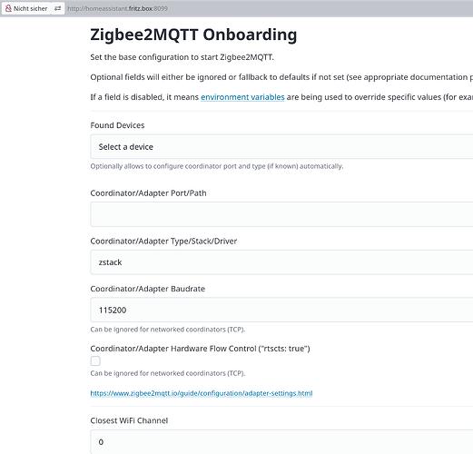Focus the homeassistant.fritz.box address bar URL
The image size is (473, 454).
pyautogui.click(x=117, y=8)
